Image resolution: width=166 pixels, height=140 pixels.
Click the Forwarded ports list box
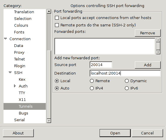(x=105, y=46)
